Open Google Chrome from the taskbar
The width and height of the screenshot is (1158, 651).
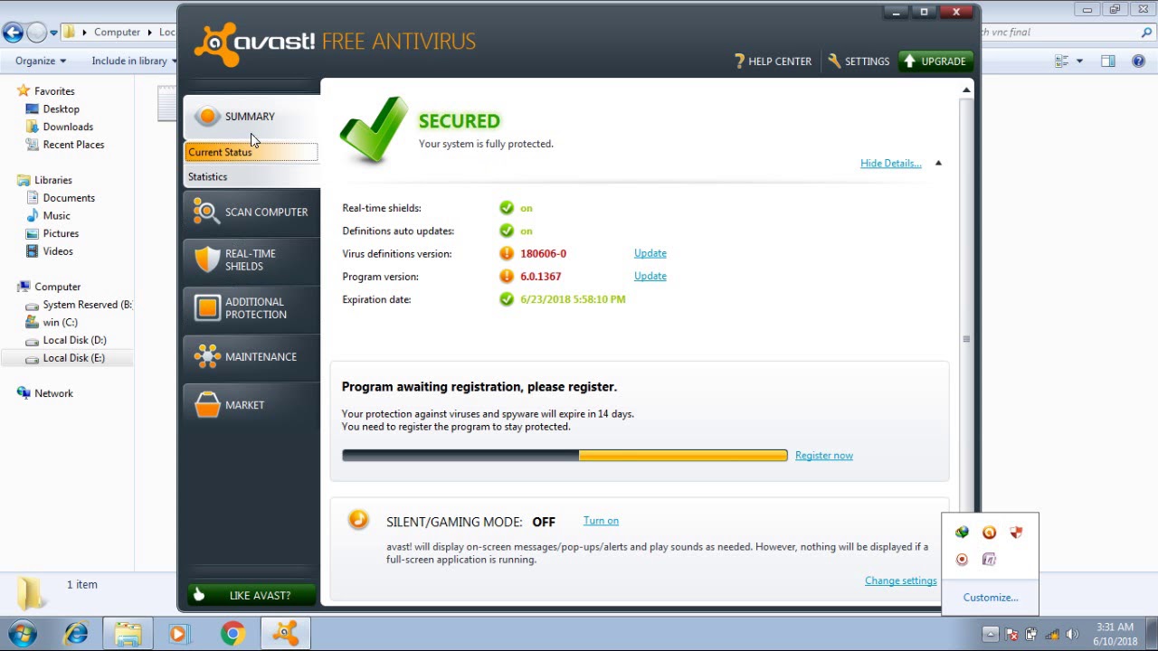point(233,634)
